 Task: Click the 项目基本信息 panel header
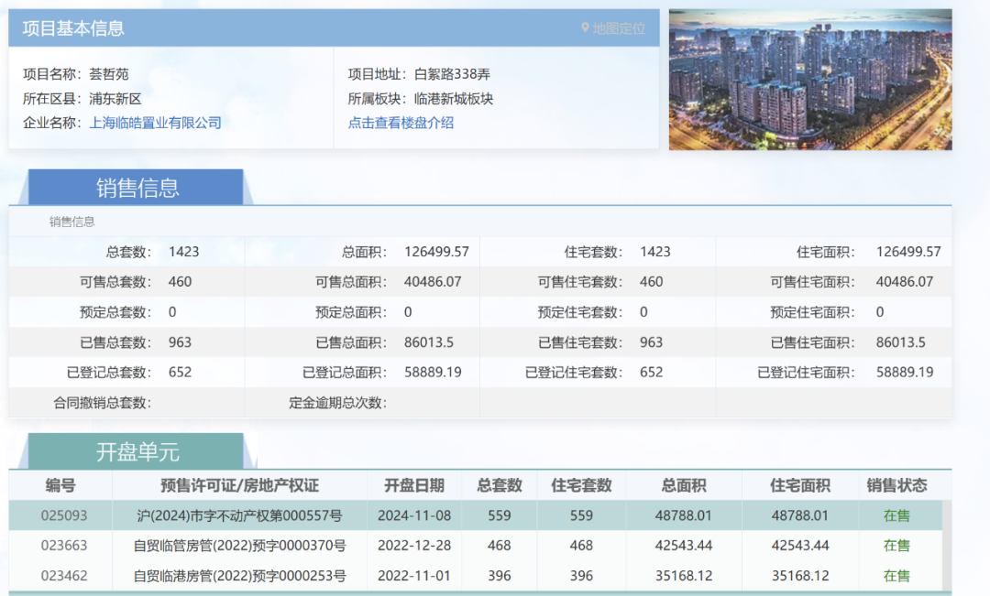pyautogui.click(x=73, y=28)
